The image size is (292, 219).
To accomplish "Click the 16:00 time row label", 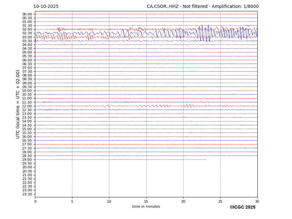I will point(27,137).
